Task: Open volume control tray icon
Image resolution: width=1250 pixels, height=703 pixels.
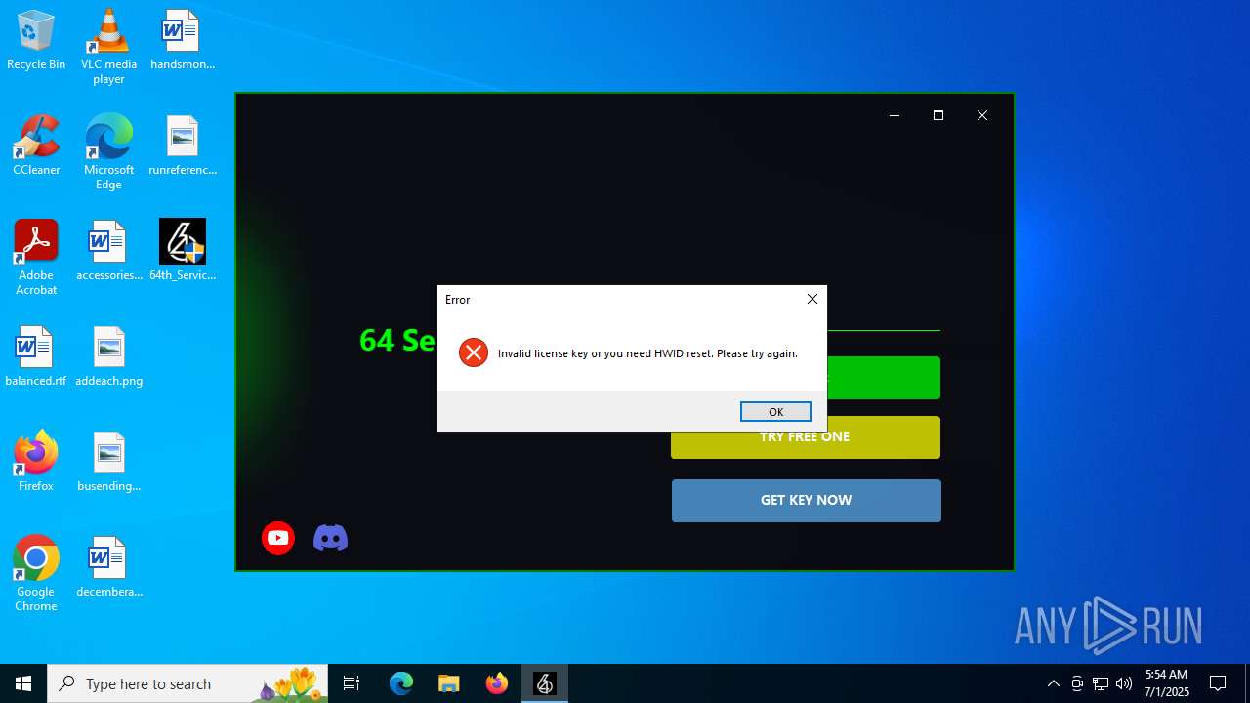Action: pyautogui.click(x=1124, y=683)
